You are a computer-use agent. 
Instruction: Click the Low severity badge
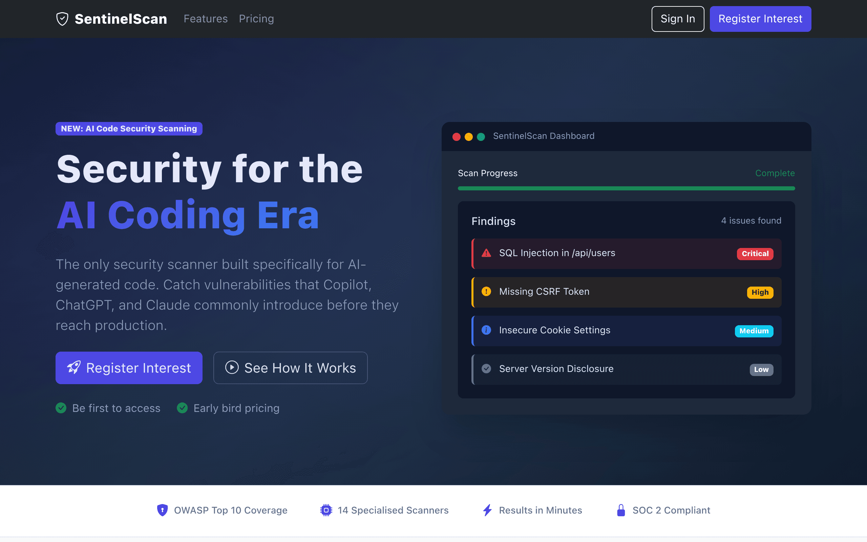(761, 370)
